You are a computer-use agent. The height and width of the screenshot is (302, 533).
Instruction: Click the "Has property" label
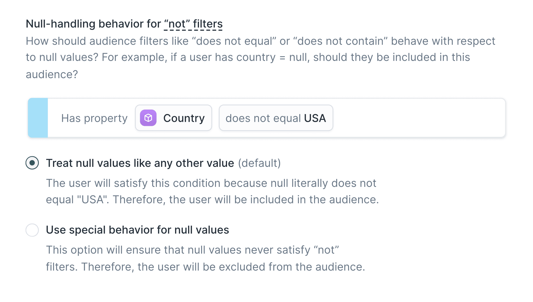point(94,118)
